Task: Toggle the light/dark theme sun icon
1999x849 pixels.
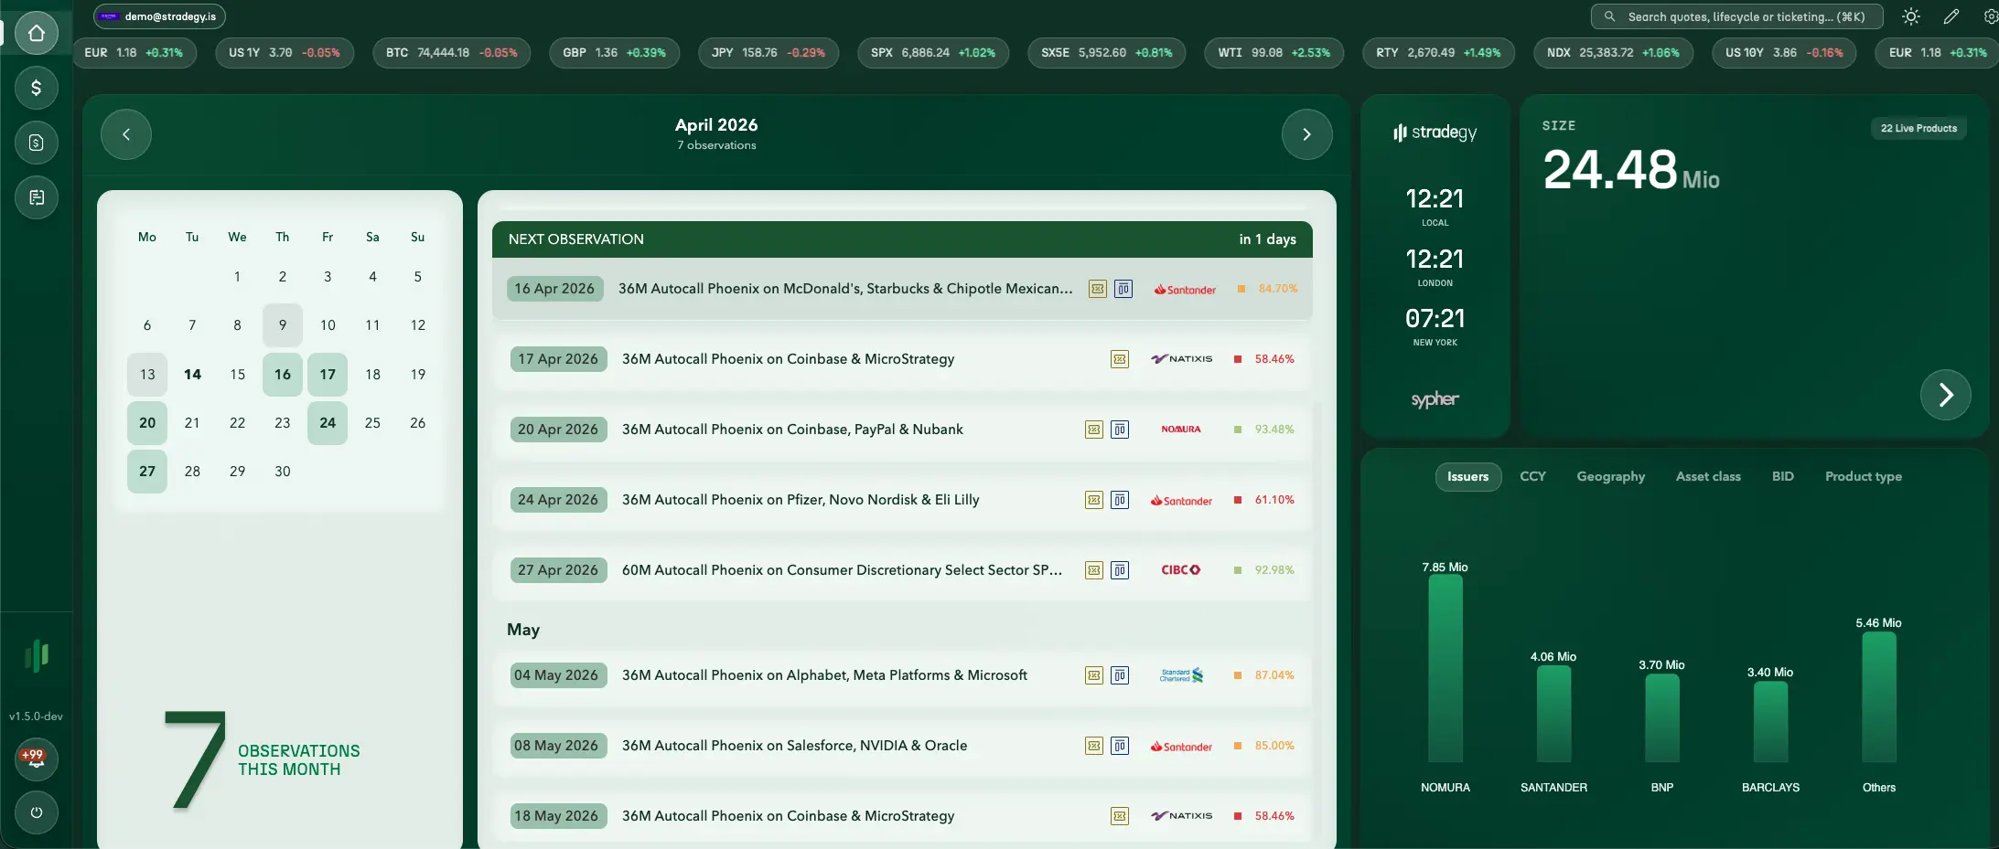Action: [1910, 16]
